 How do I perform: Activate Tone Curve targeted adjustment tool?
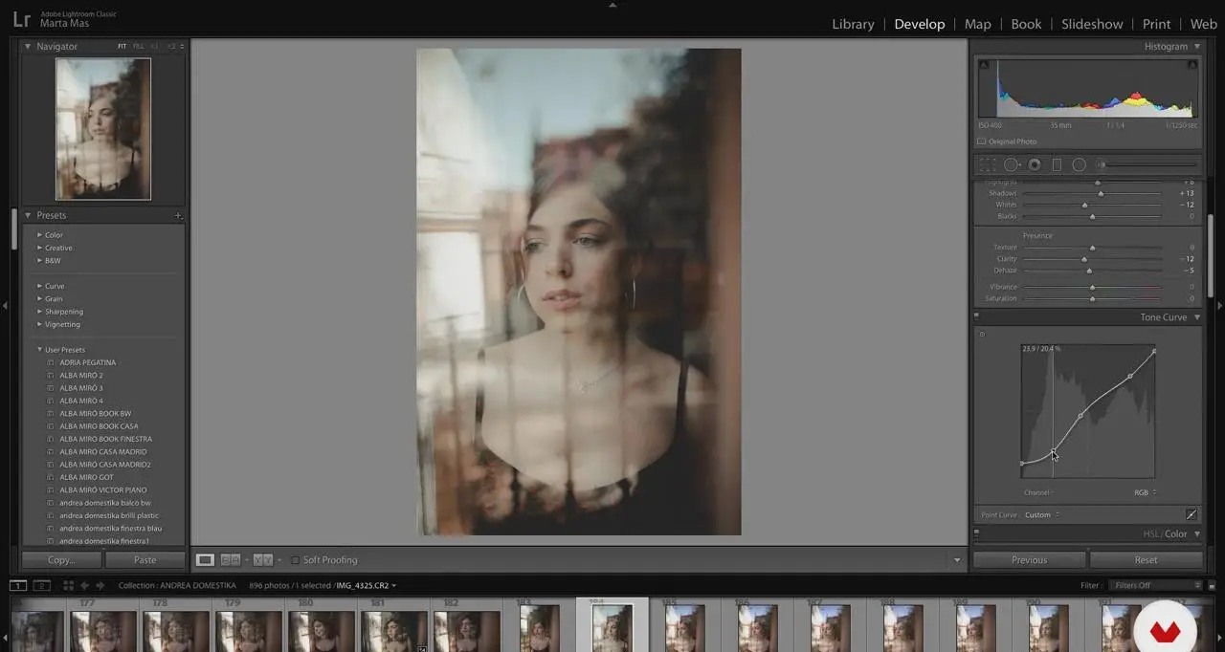(982, 335)
